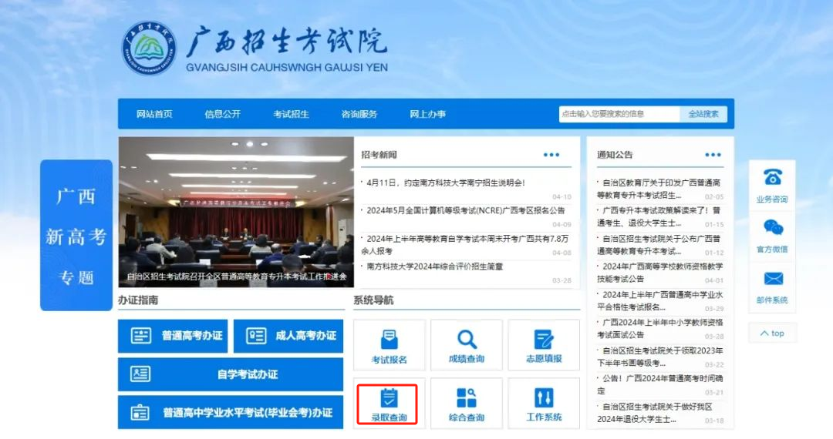Open notice 广西专升本考试政策解读来了
The image size is (833, 439).
coord(659,216)
